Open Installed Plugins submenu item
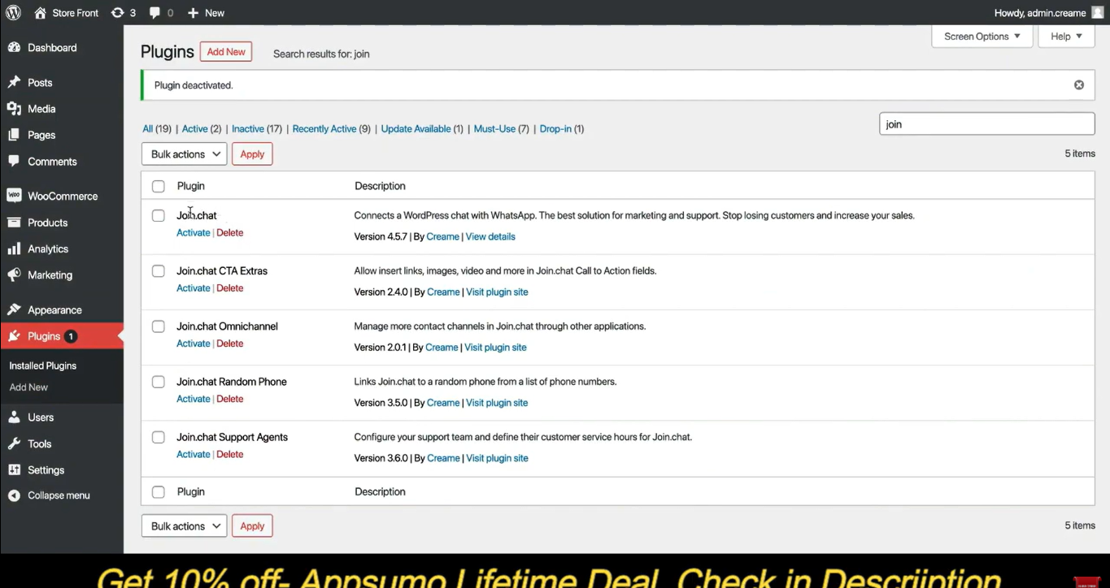1110x588 pixels. point(43,365)
